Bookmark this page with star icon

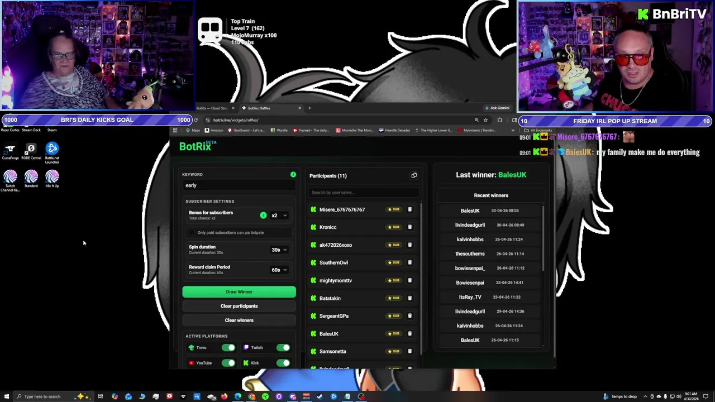point(485,120)
